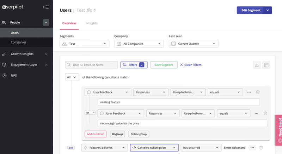Delete the first User Feedback condition
This screenshot has width=282, height=154.
click(x=258, y=92)
